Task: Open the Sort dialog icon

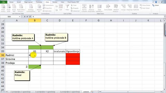Action: pyautogui.click(x=61, y=7)
